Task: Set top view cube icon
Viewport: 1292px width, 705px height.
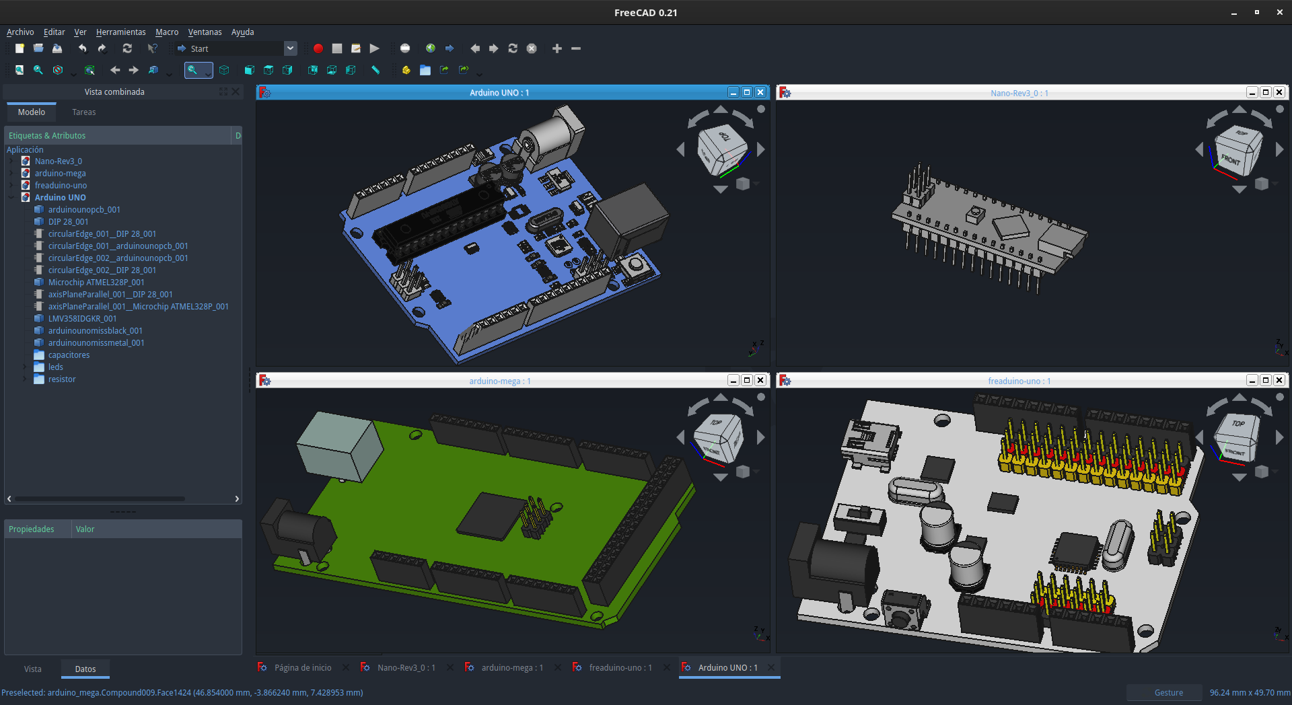Action: pos(268,70)
